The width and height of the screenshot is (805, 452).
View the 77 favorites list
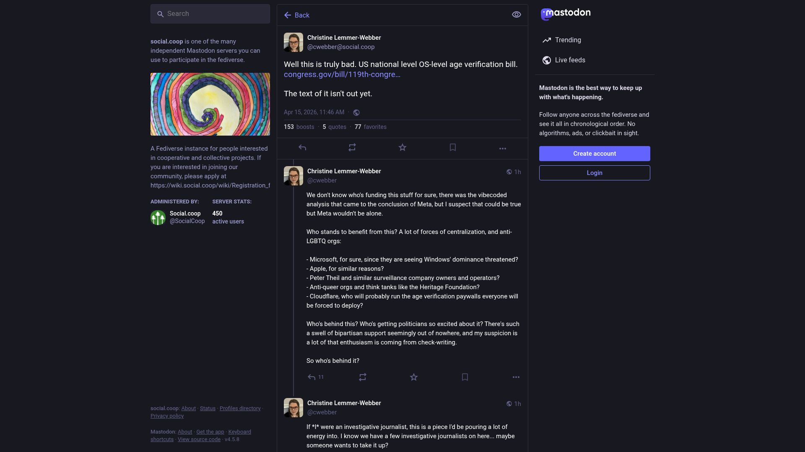371,127
